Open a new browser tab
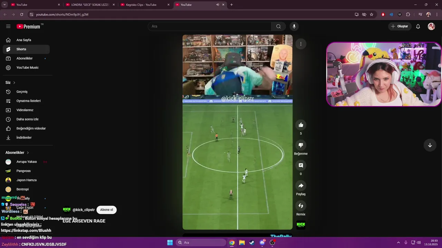Viewport: 442px width, 248px height. coord(231,5)
